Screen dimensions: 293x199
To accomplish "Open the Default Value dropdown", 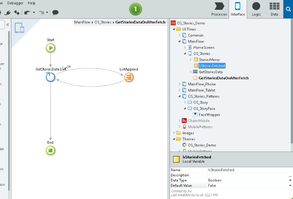I will tap(290, 186).
